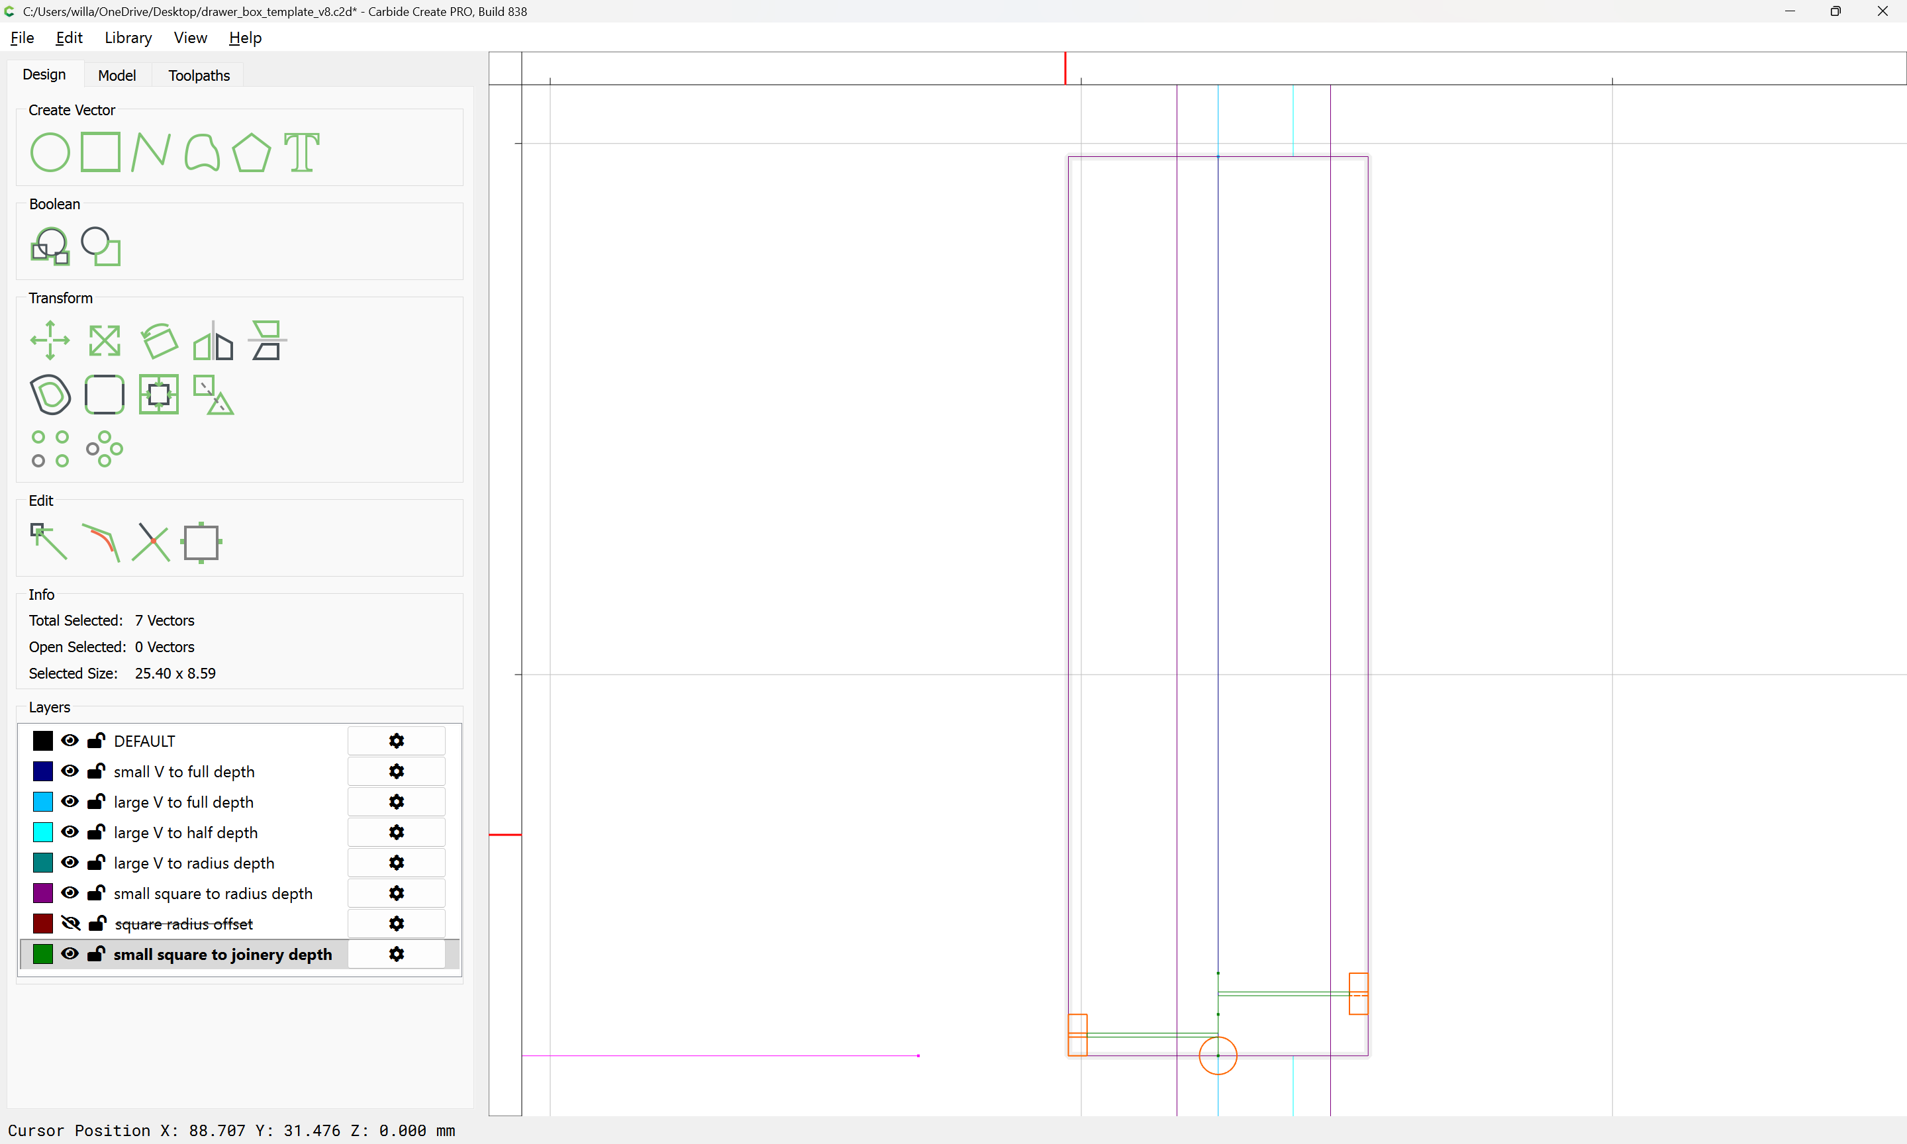Viewport: 1907px width, 1144px height.
Task: Open settings for small V to full depth layer
Action: coord(396,772)
